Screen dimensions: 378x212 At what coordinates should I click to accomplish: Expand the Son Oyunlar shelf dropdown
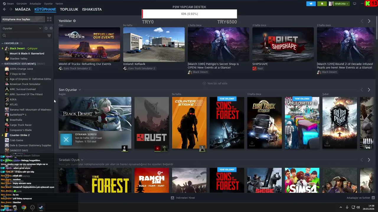coord(80,90)
